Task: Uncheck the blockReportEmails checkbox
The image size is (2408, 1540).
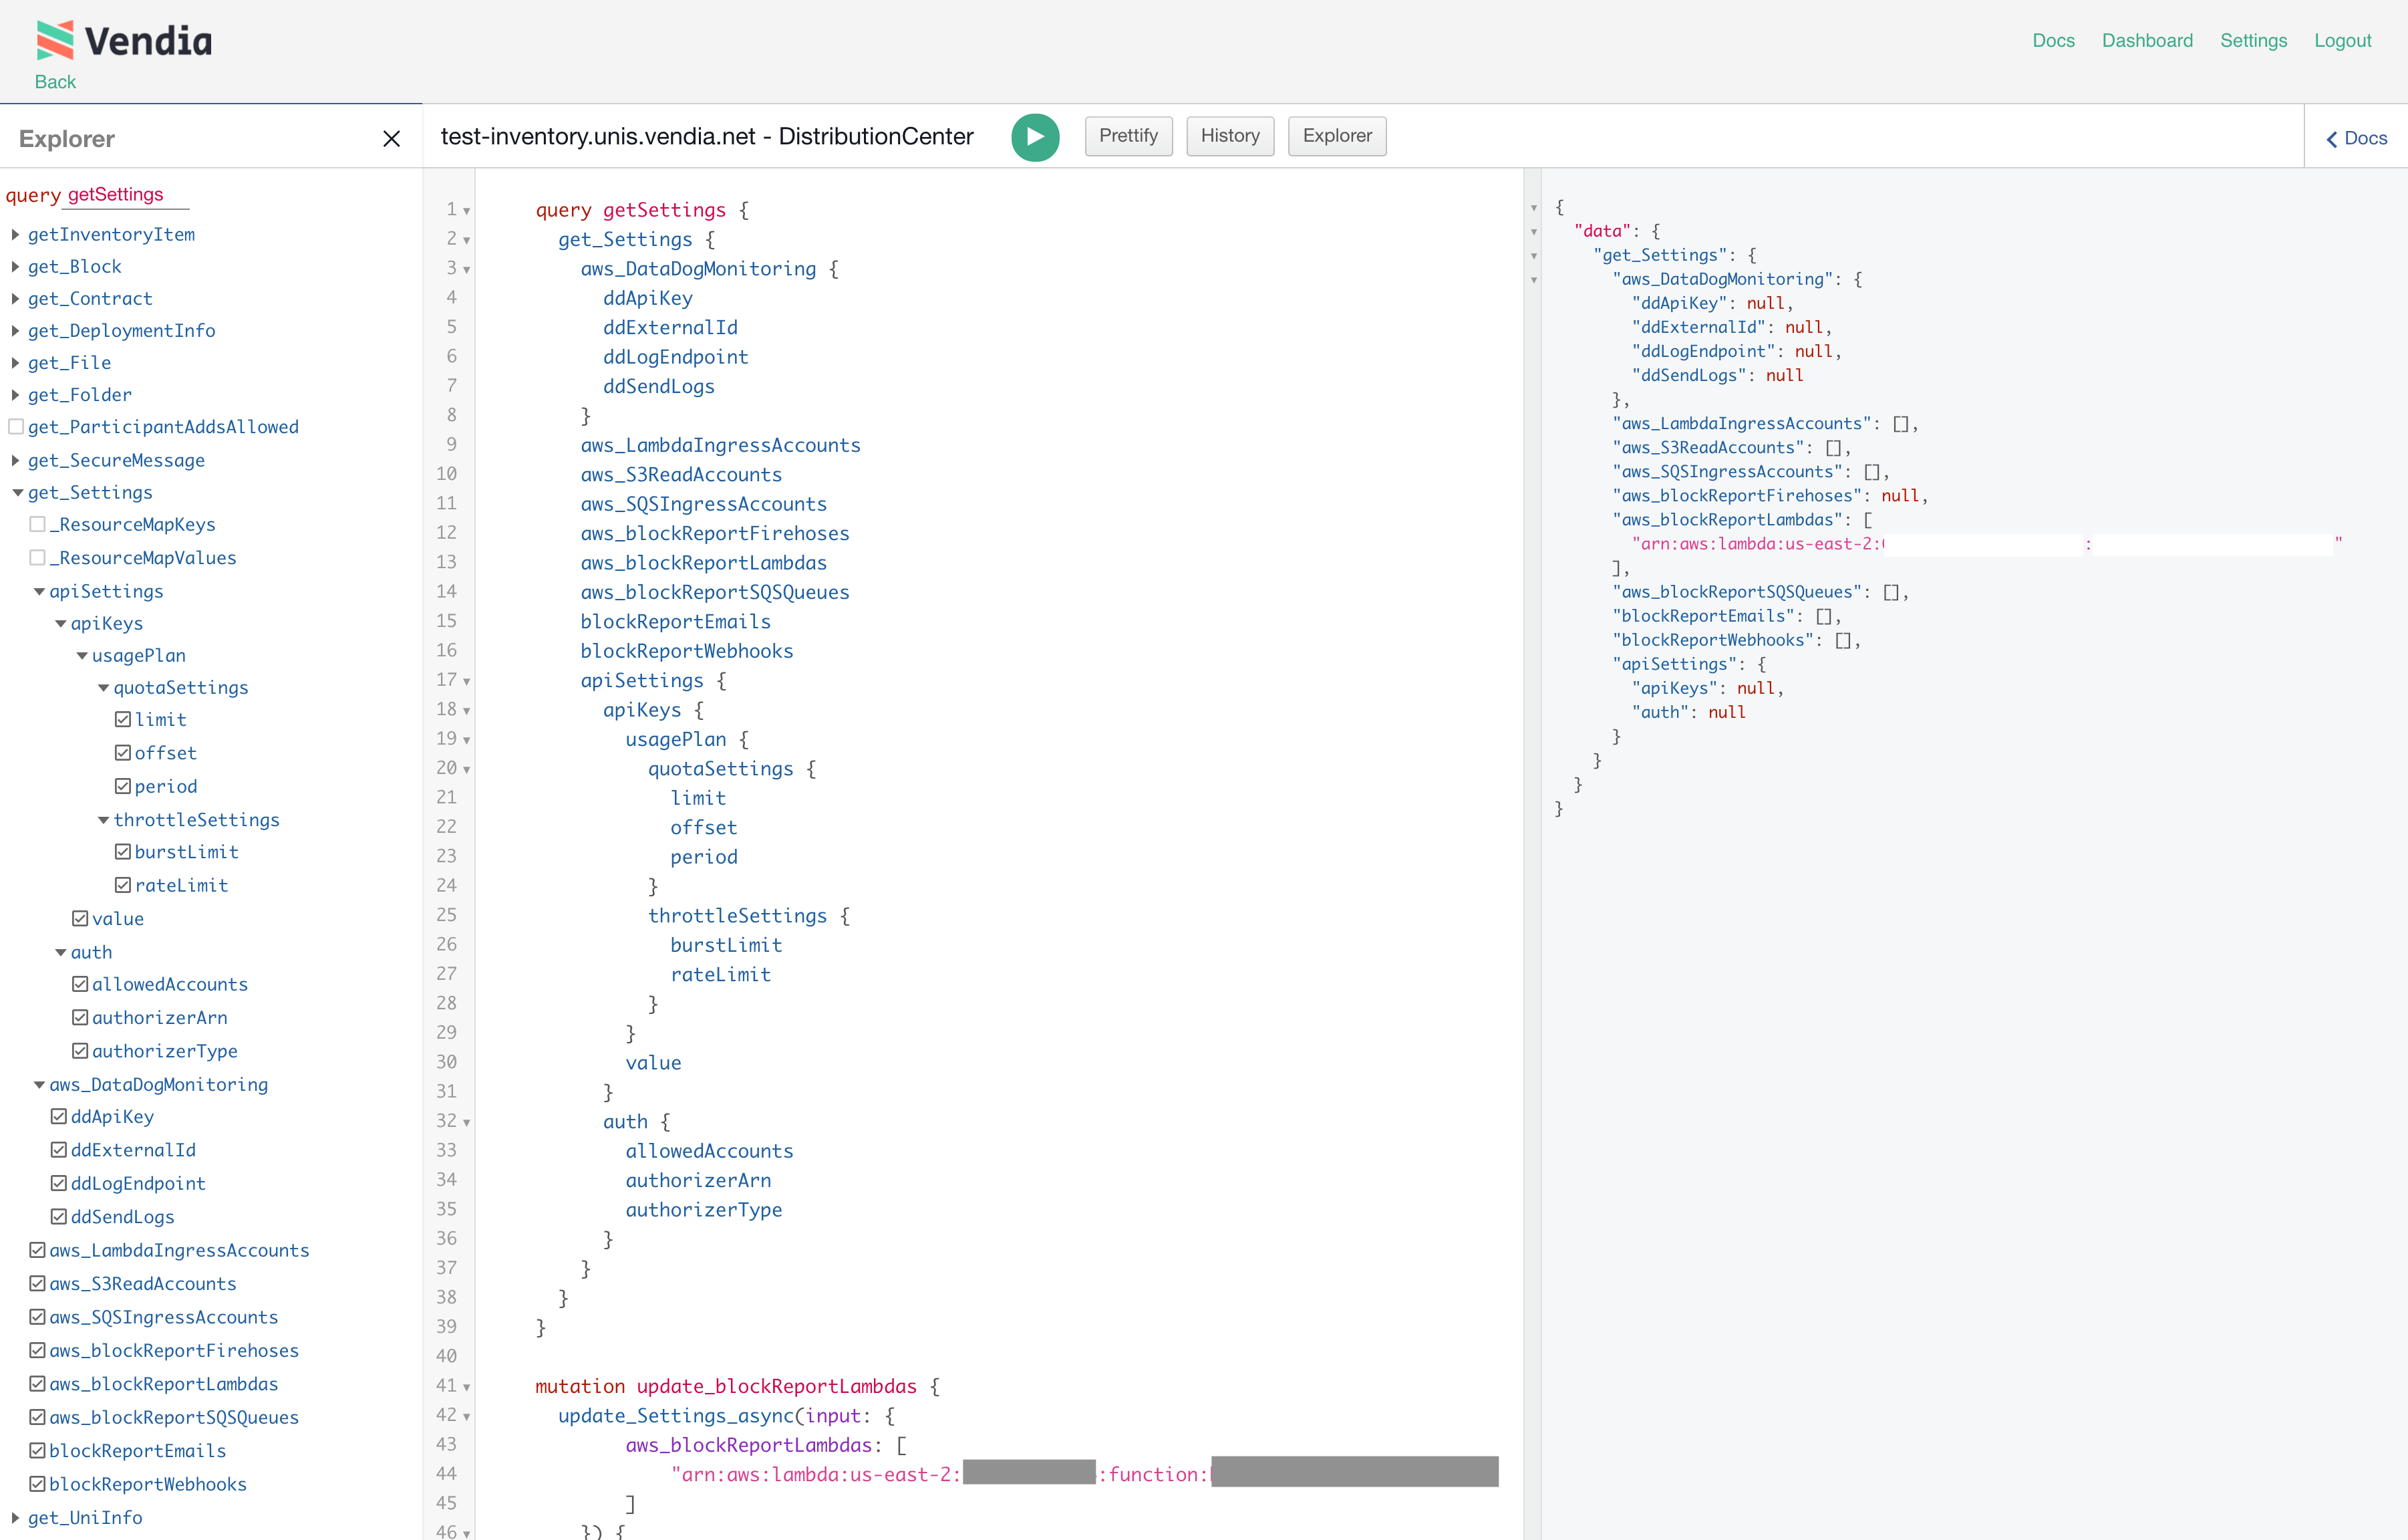Action: [x=37, y=1451]
